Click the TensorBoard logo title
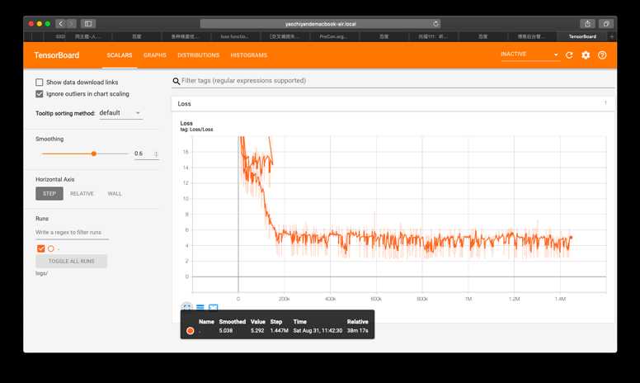Screen dimensions: 640x383 pos(57,55)
